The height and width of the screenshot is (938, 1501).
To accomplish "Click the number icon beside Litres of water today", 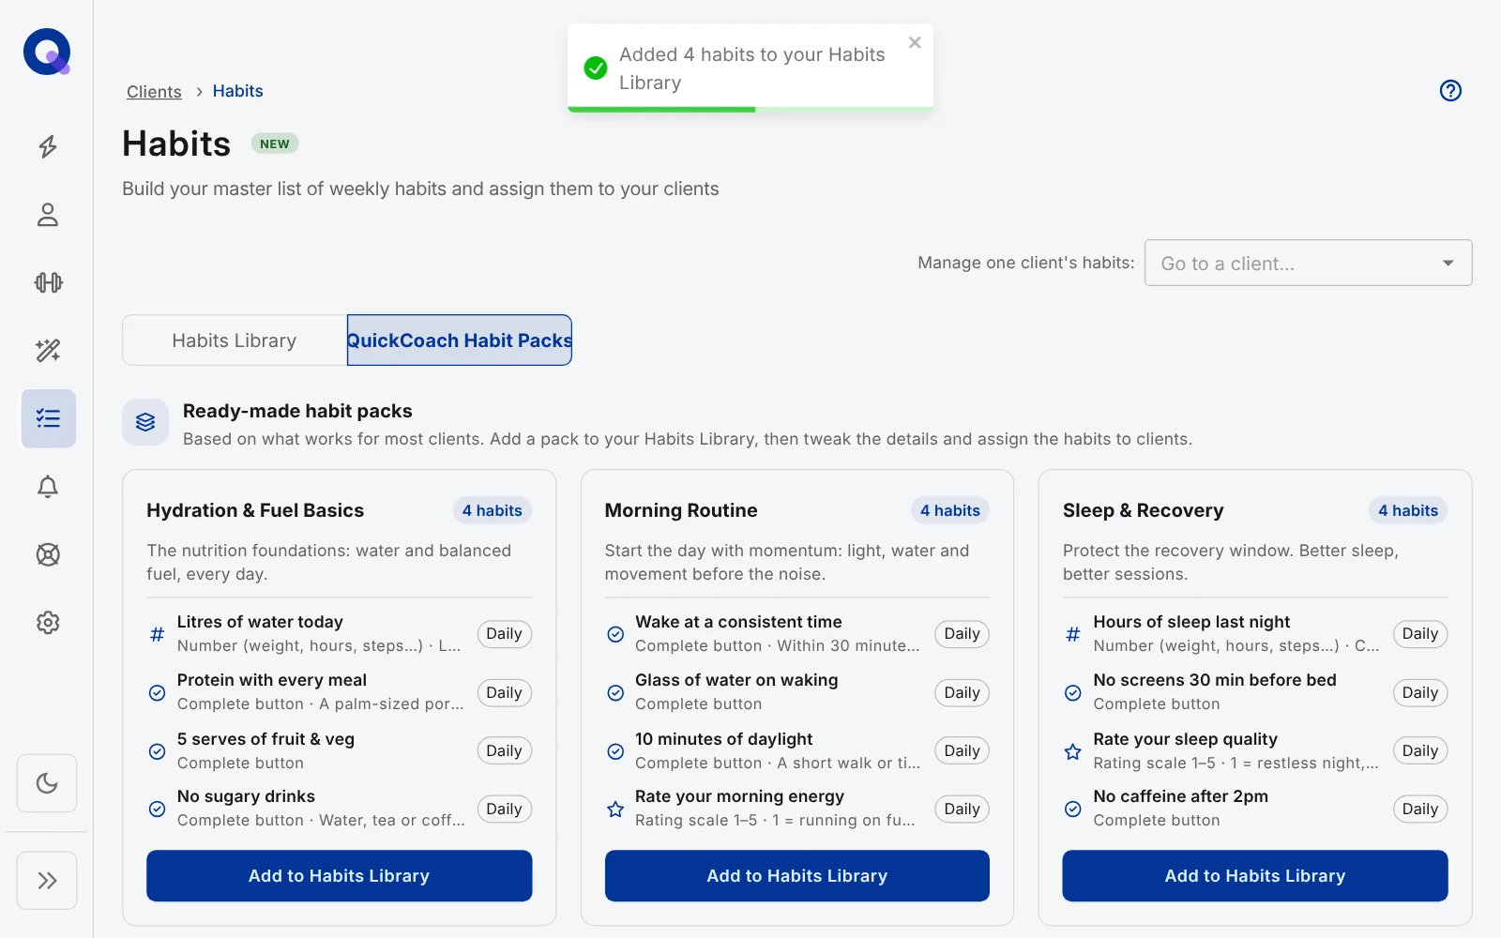I will click(x=158, y=634).
